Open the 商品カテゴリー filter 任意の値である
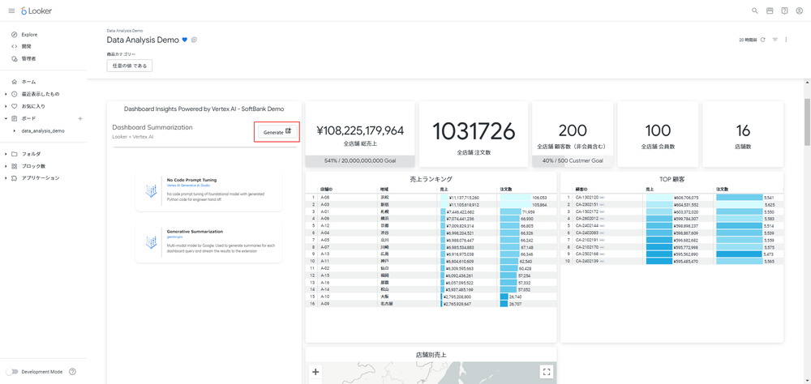This screenshot has width=811, height=384. (x=129, y=66)
